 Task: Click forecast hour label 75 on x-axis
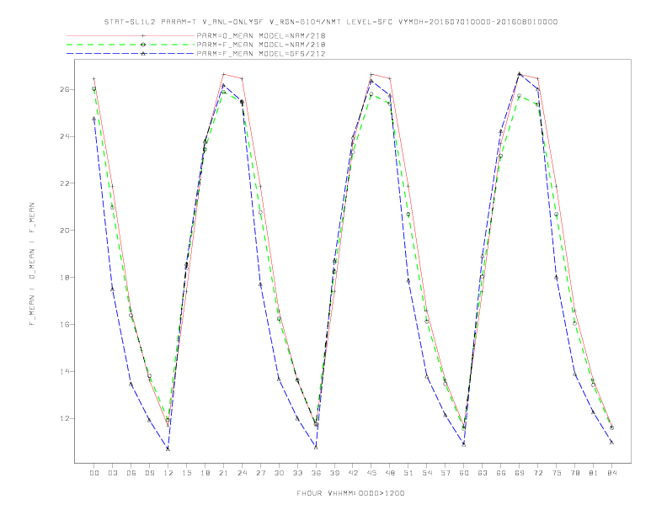pos(557,473)
